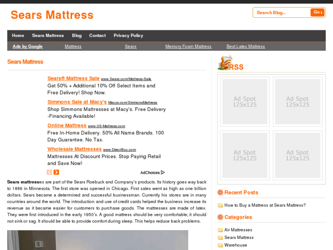Open Simmons Sale at Macy's ad
Viewport: 333px width, 250px height.
77,102
